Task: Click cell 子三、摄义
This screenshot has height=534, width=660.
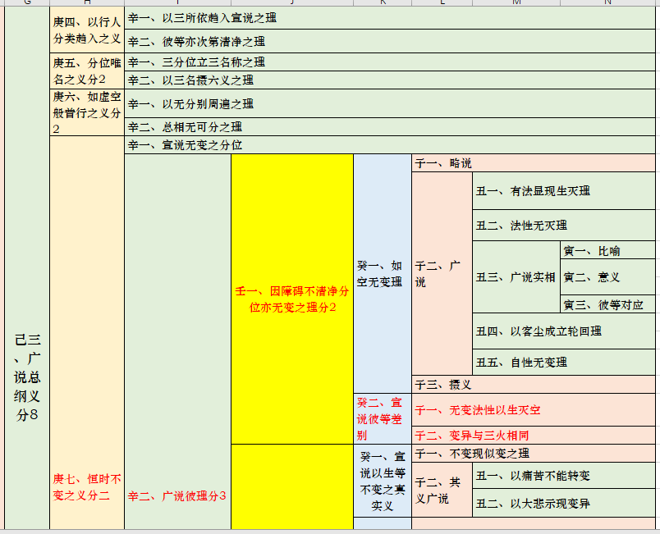Action: click(x=534, y=385)
